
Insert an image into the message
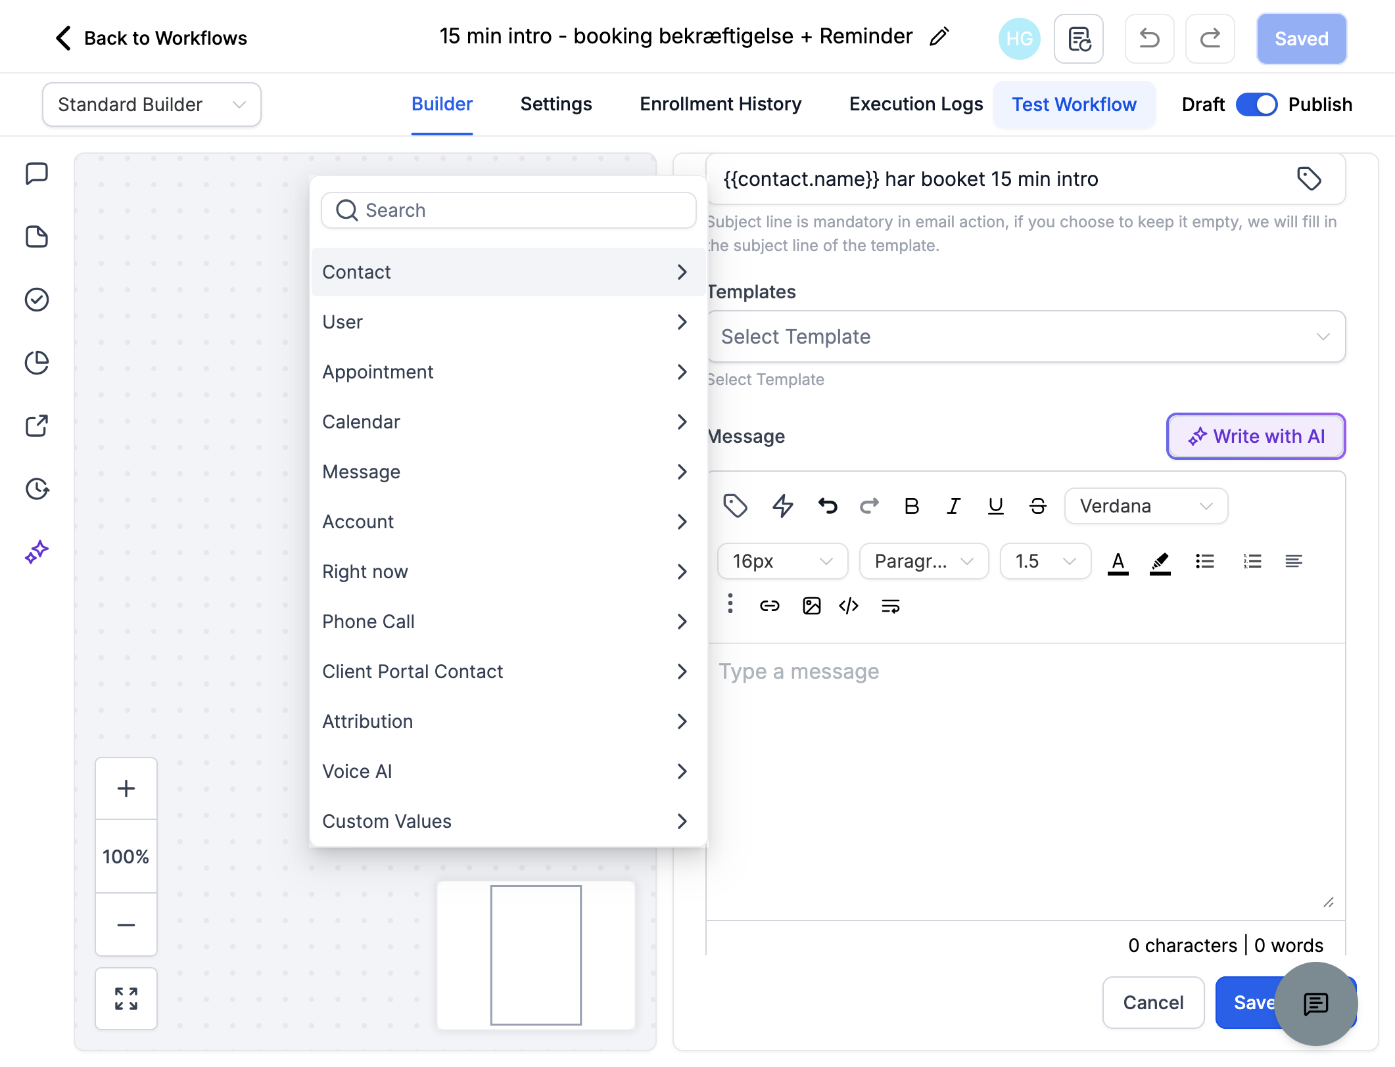(x=811, y=606)
